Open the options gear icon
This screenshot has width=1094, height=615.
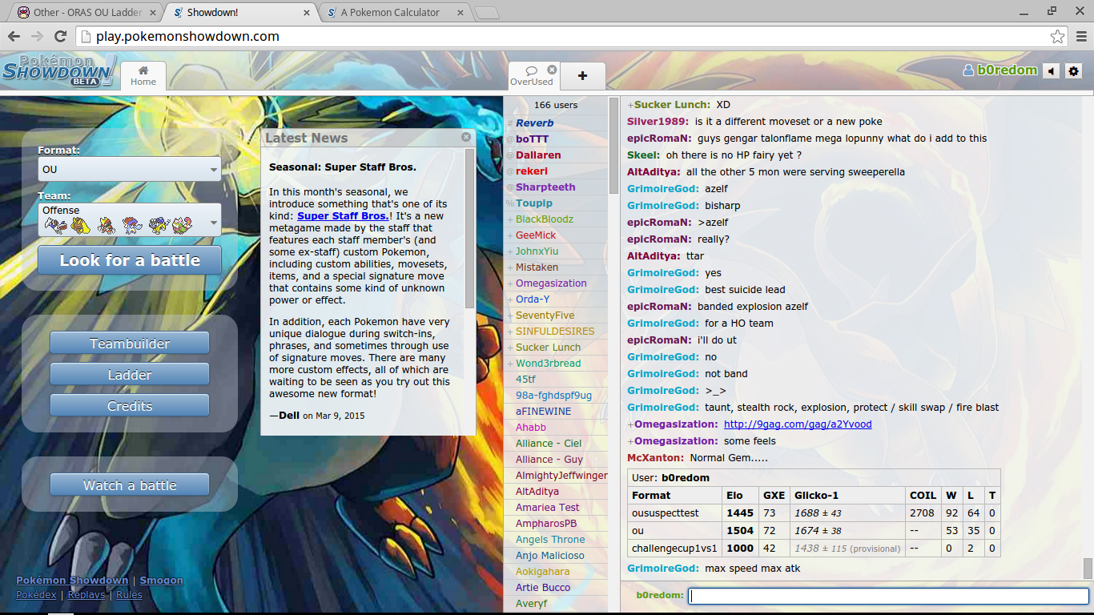point(1073,70)
